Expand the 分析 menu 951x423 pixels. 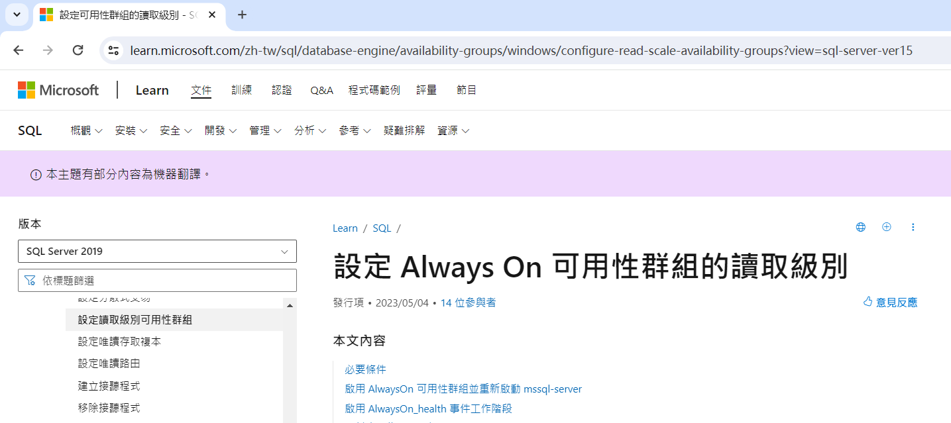(x=310, y=131)
